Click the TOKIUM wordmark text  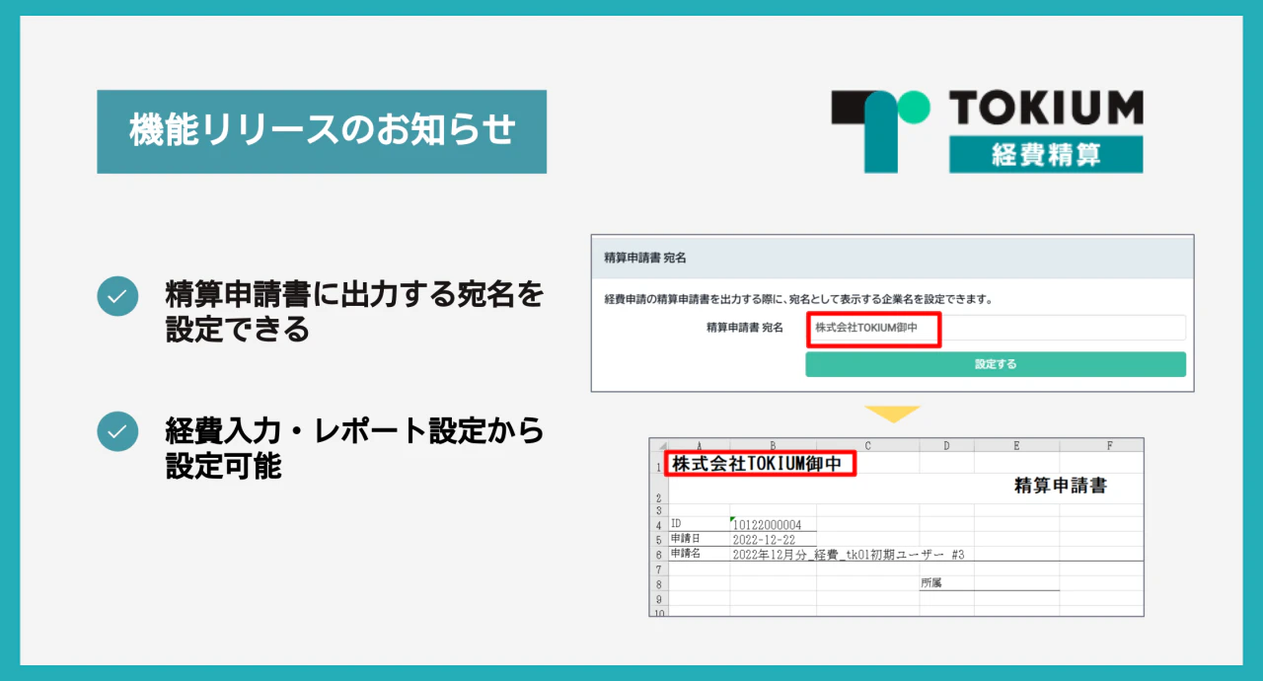pyautogui.click(x=1046, y=109)
